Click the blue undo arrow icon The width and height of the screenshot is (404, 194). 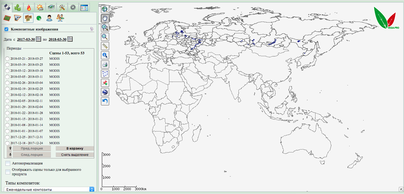click(x=105, y=101)
